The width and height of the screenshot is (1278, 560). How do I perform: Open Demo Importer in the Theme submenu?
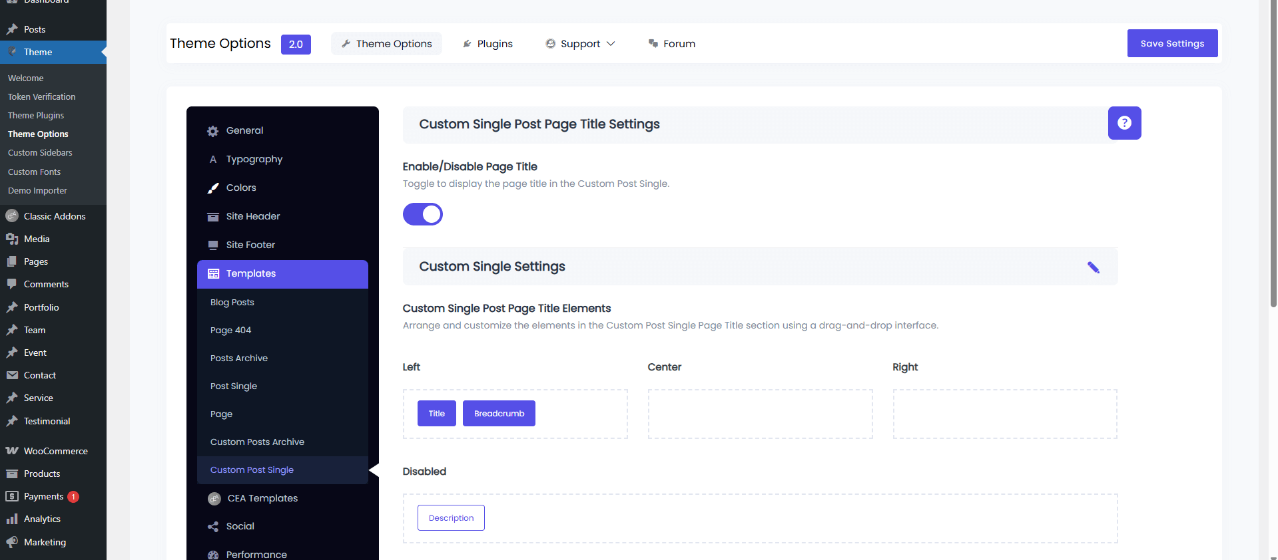point(37,191)
